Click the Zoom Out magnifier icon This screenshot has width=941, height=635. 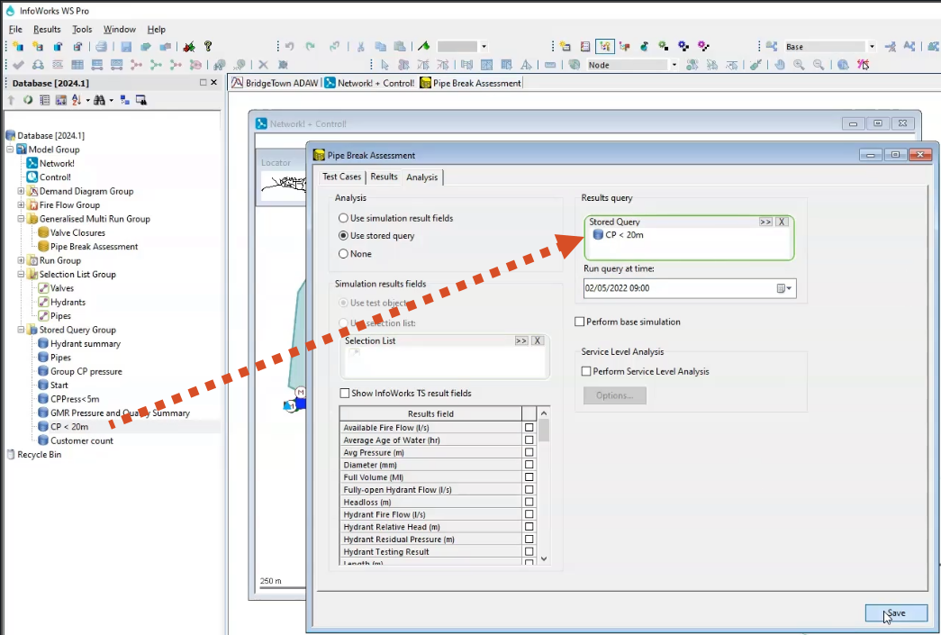click(x=819, y=65)
